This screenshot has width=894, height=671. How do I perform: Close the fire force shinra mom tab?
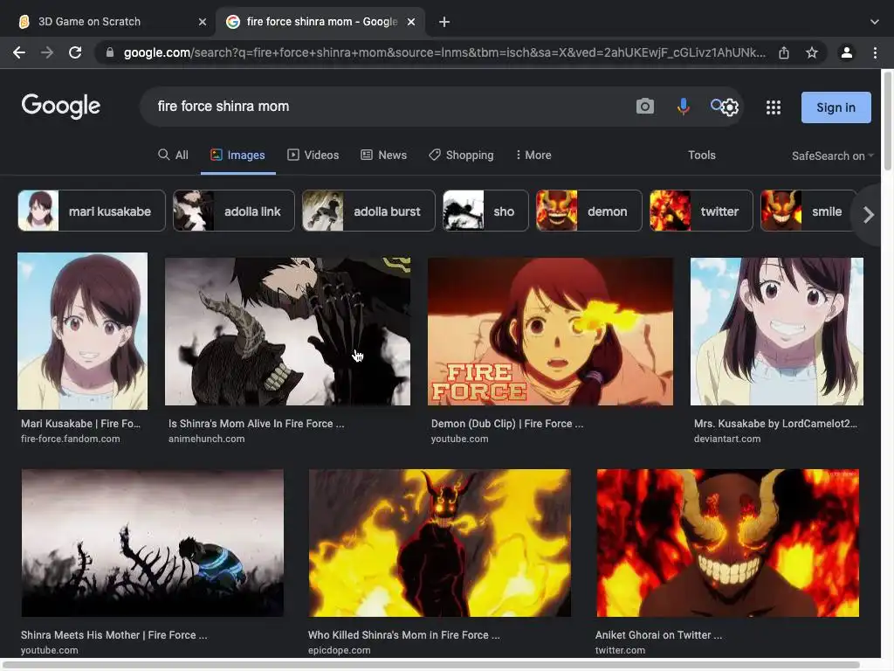point(411,22)
